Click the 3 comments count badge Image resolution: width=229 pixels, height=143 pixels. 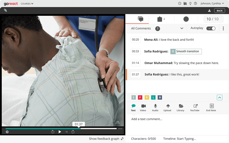158,28
